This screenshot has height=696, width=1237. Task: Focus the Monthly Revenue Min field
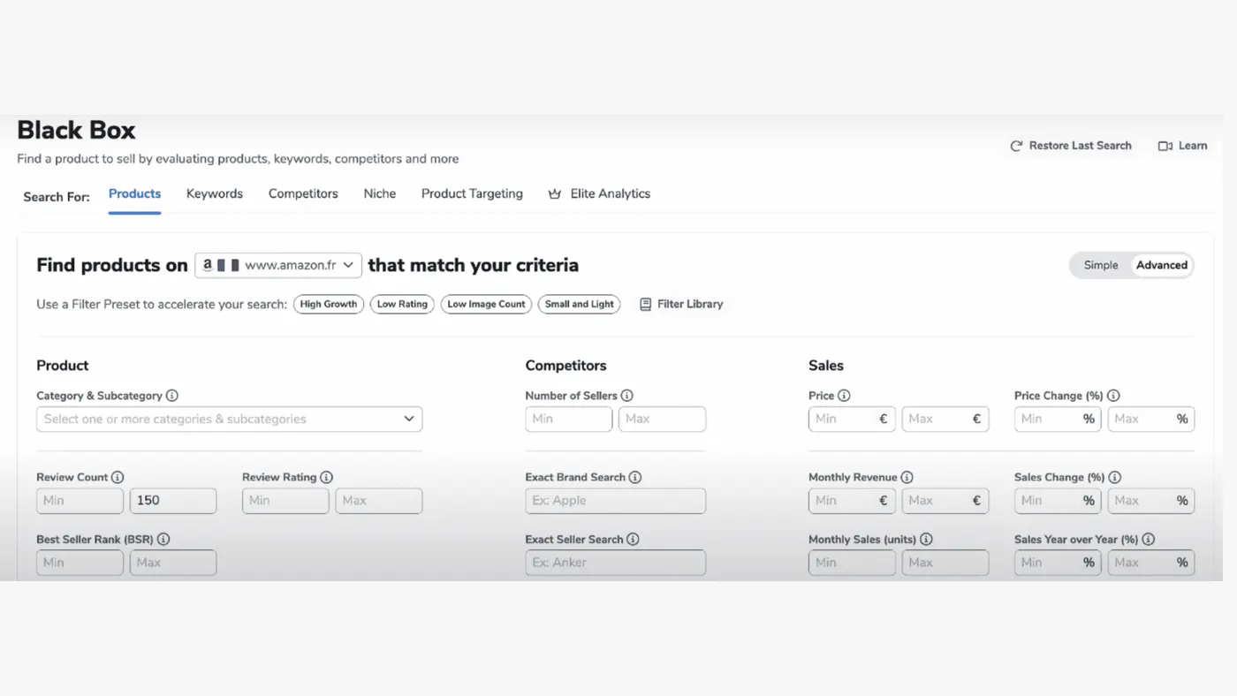(x=852, y=501)
